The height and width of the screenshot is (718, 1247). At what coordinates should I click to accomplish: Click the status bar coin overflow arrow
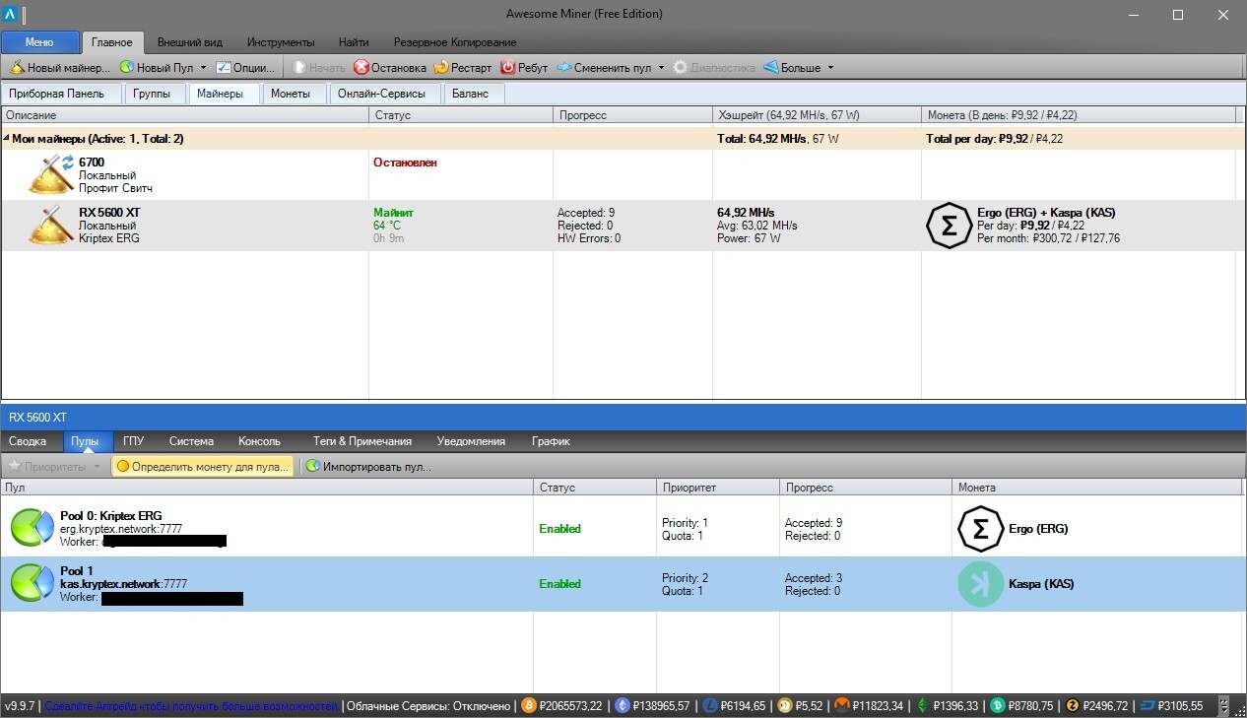[1224, 706]
